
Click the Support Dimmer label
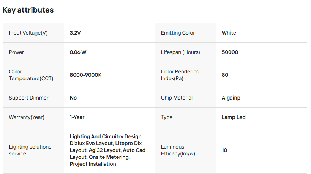coord(29,98)
